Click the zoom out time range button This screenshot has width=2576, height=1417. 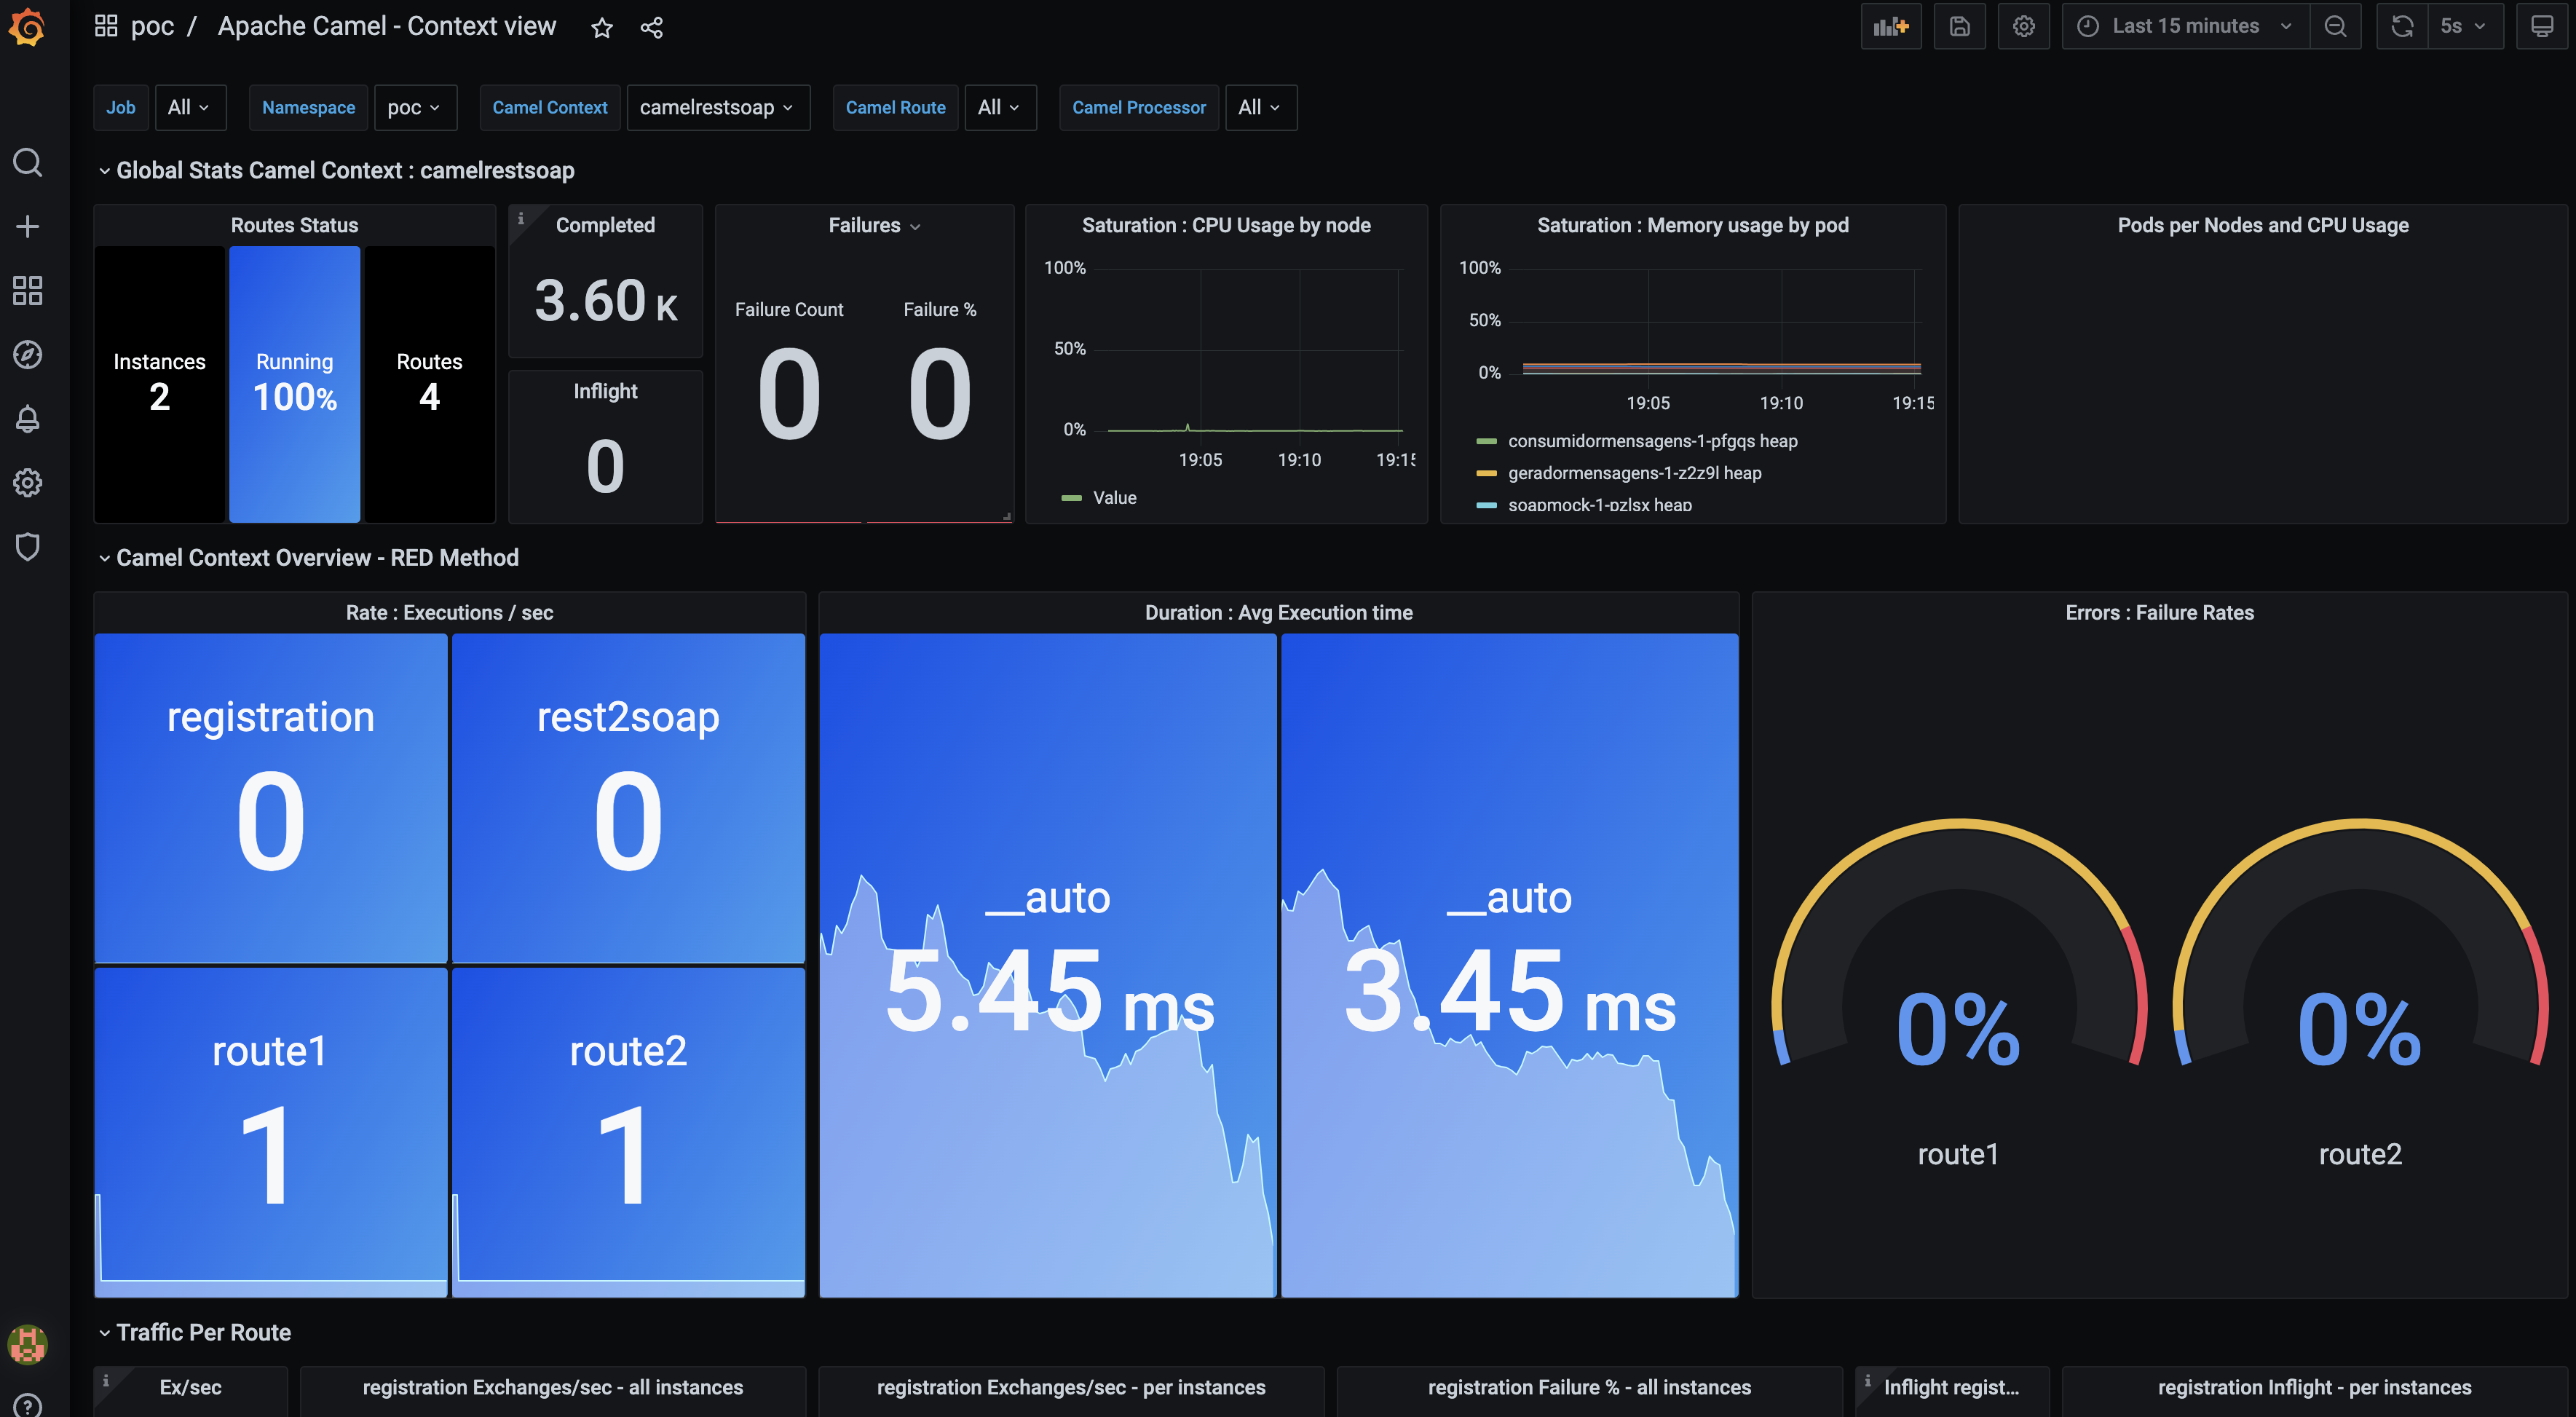click(2335, 27)
